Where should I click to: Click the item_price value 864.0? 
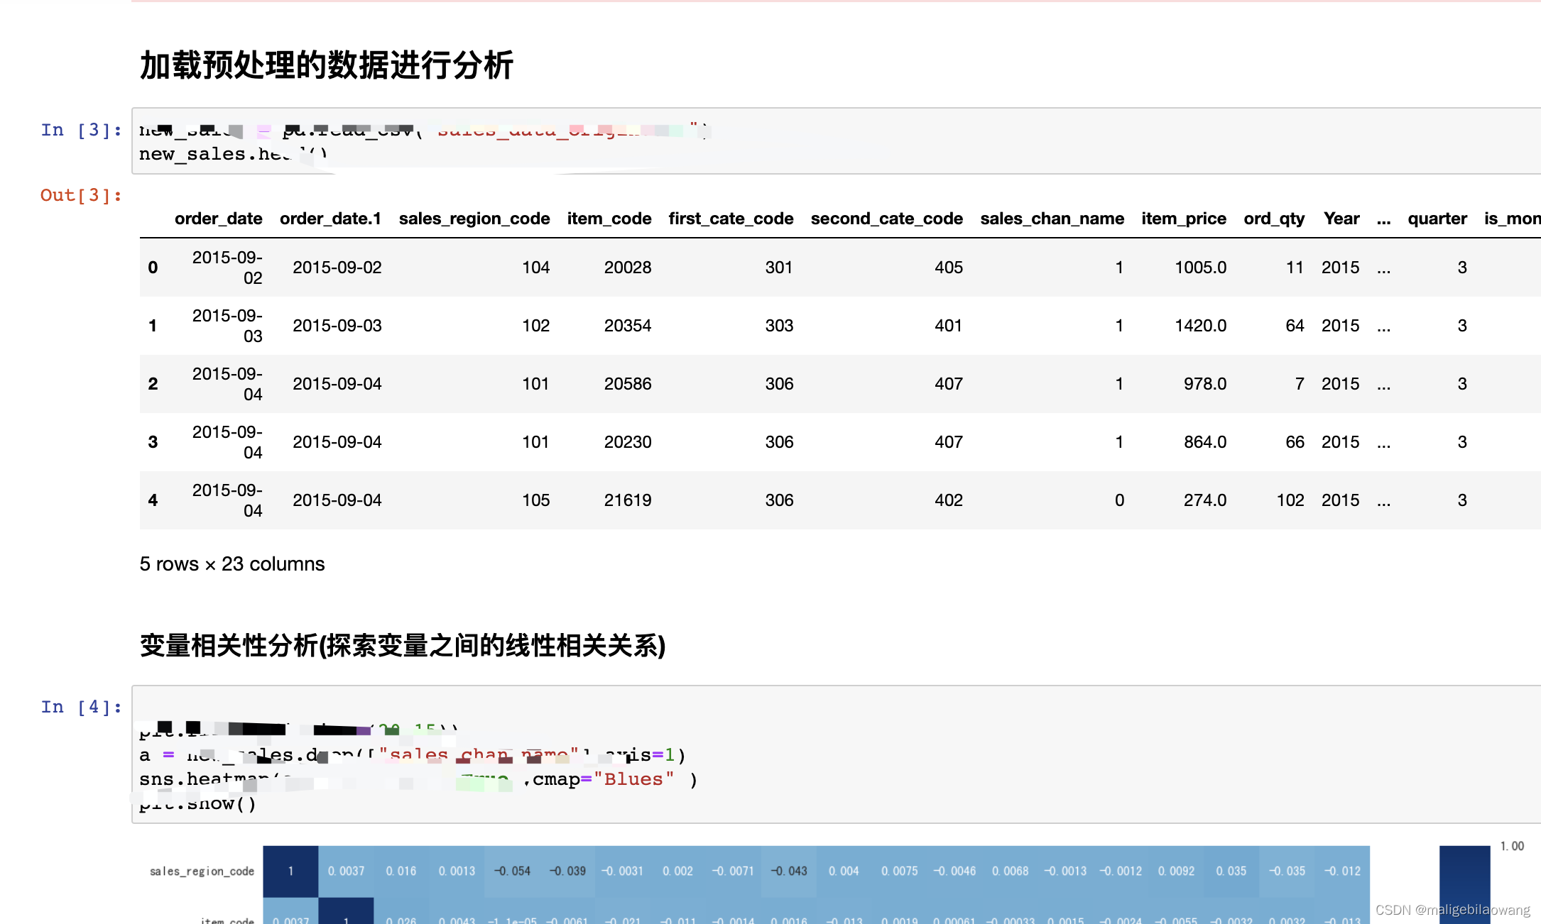[1205, 442]
